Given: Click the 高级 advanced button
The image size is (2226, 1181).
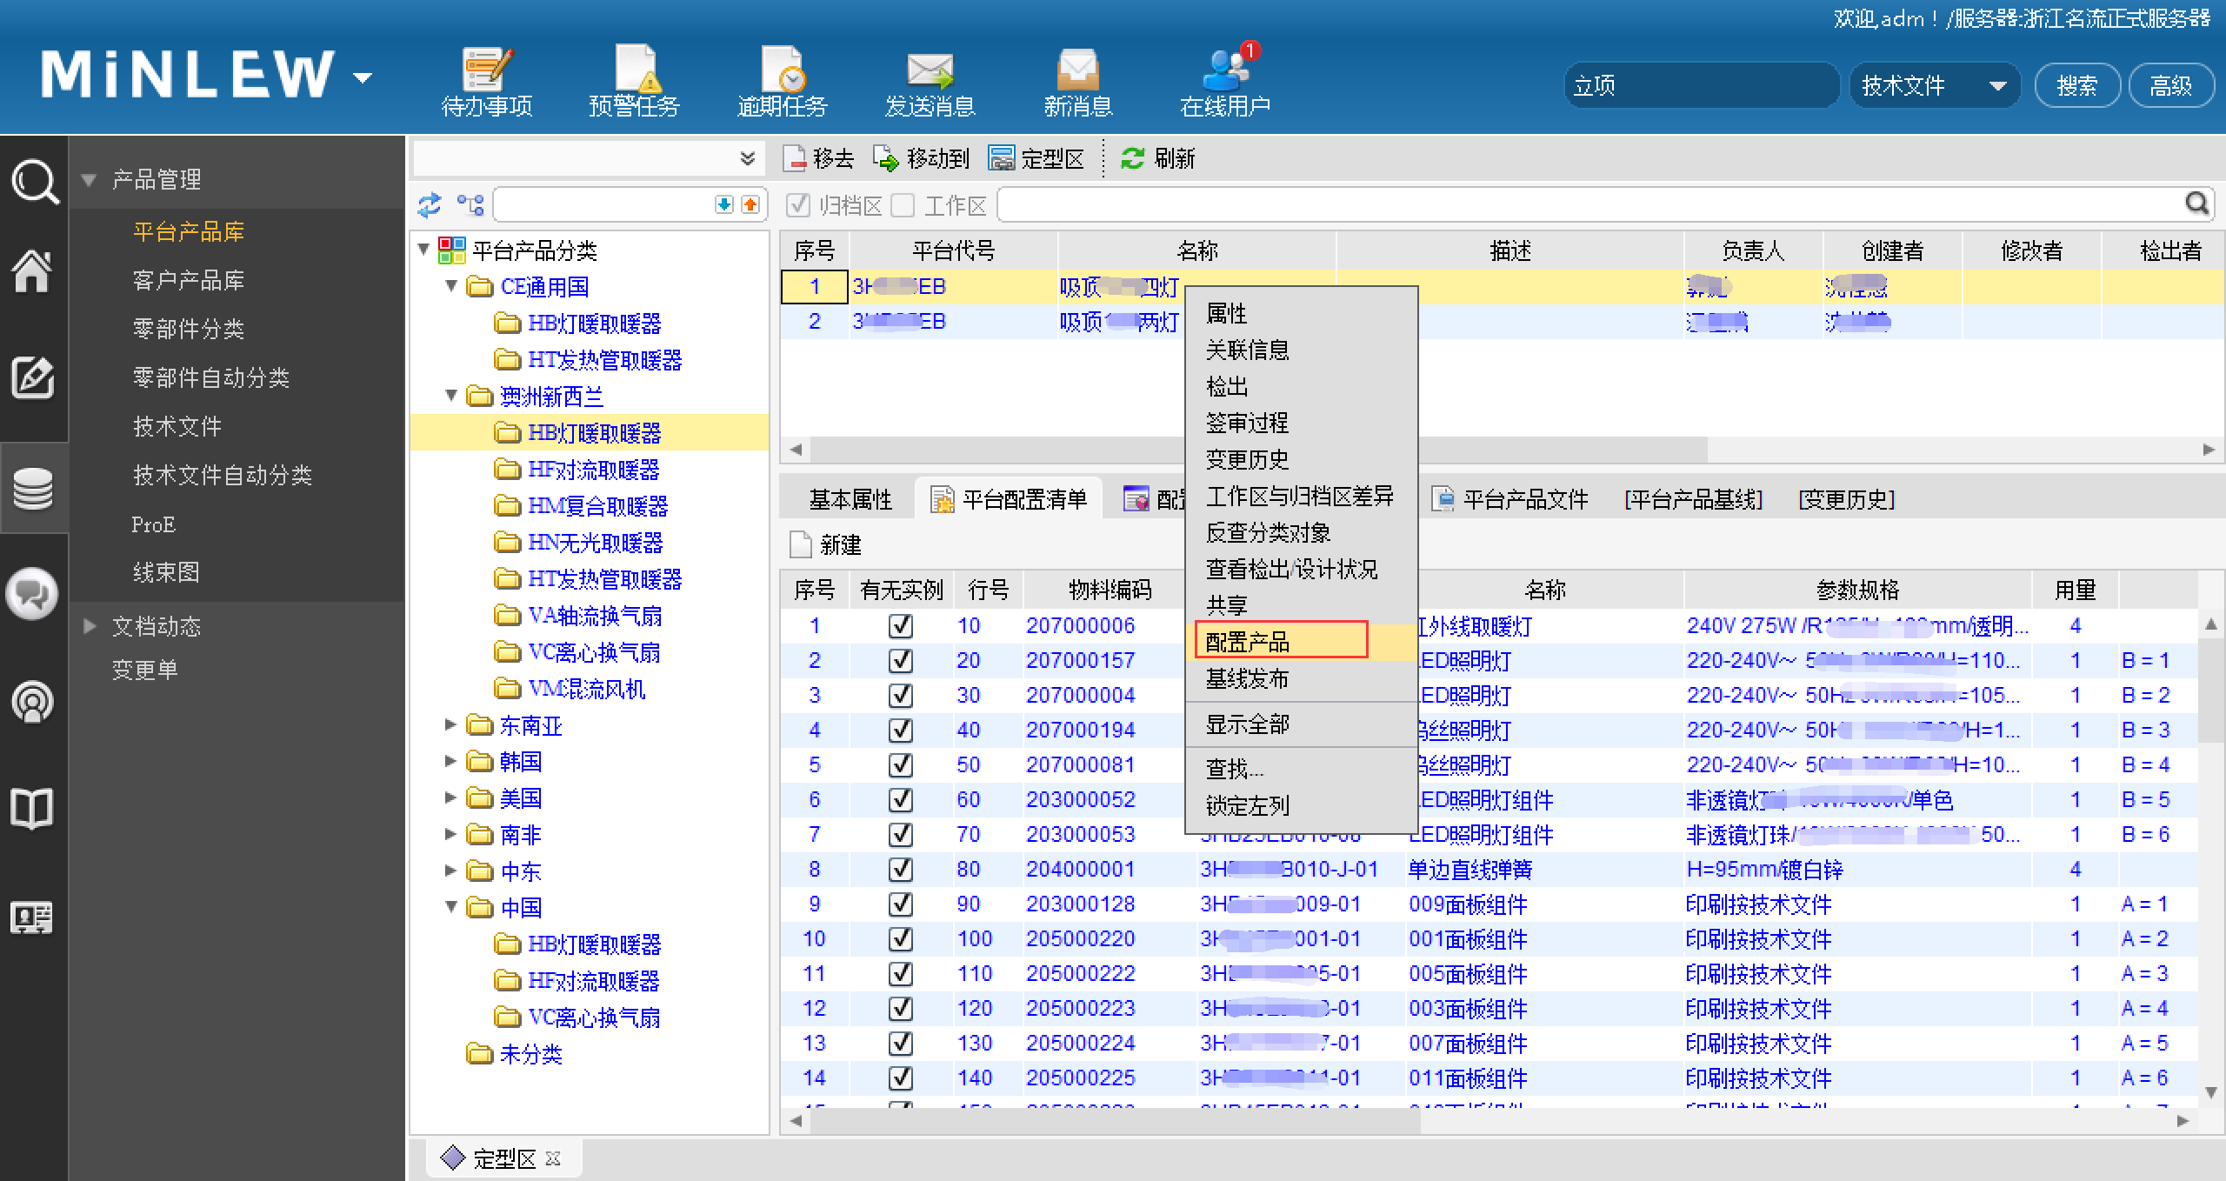Looking at the screenshot, I should coord(2170,85).
